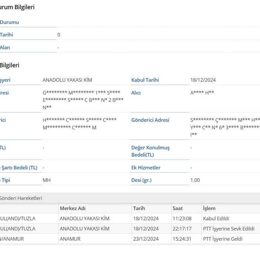
Task: Select the PTT İşyerine Geldi entry
Action: coord(222,239)
